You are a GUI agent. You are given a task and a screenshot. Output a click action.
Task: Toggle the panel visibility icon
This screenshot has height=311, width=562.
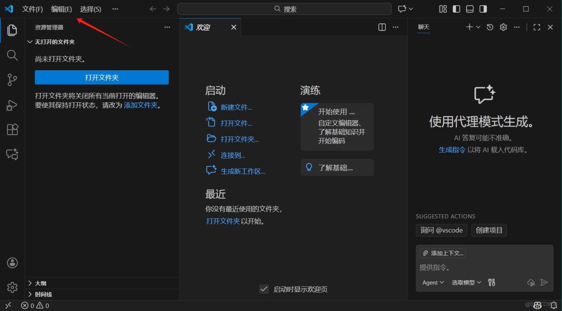[x=469, y=9]
